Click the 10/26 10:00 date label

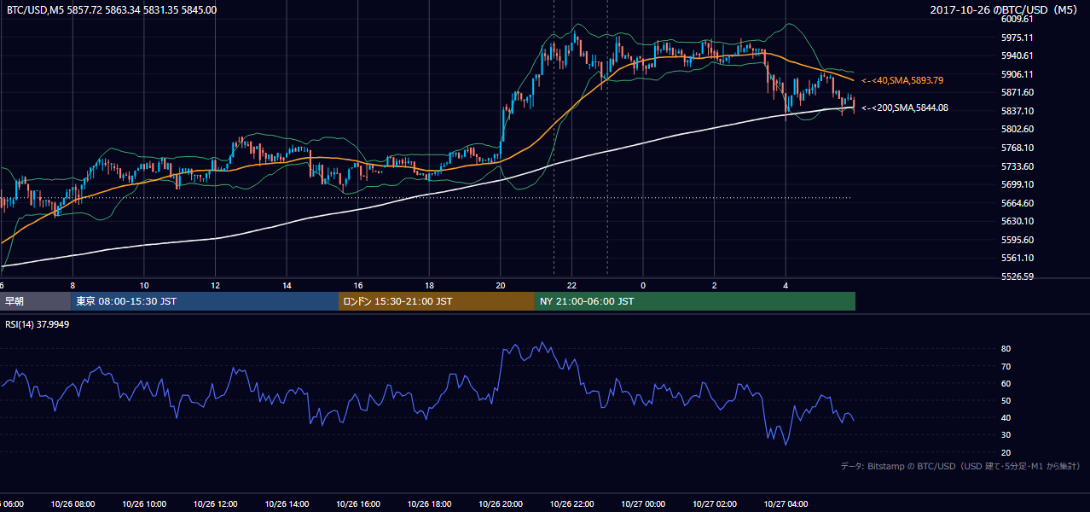[x=144, y=503]
